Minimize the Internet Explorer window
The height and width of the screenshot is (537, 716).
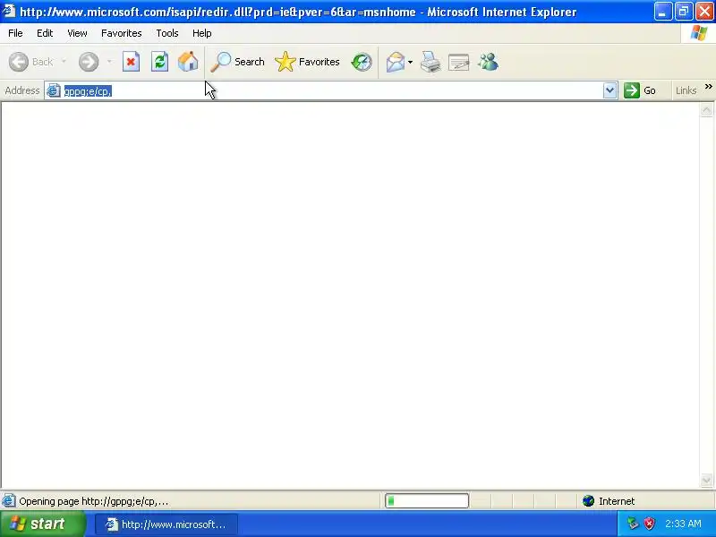tap(663, 12)
